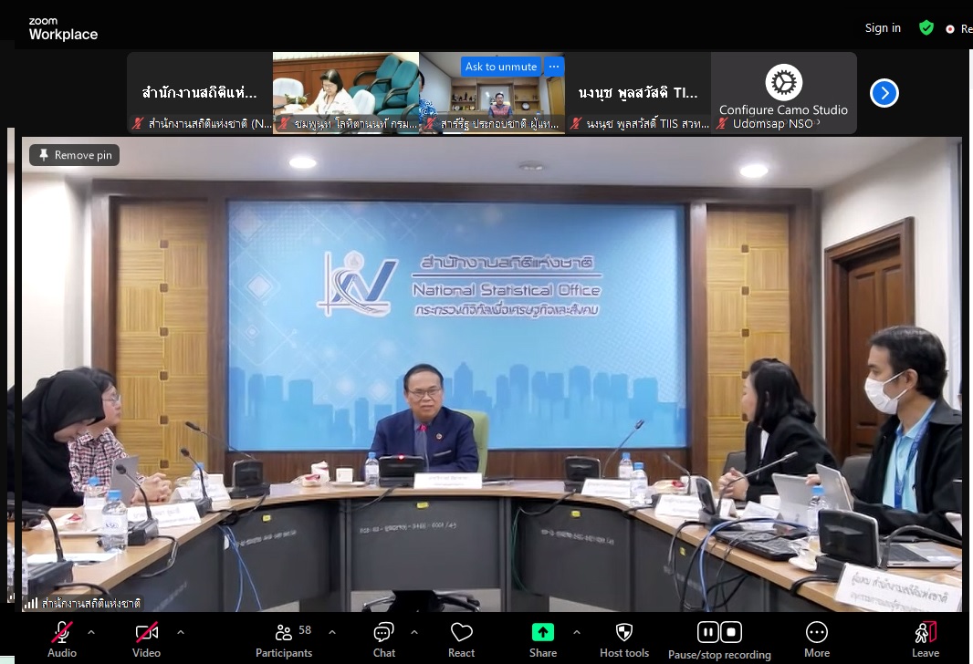Pause the recording
Image resolution: width=973 pixels, height=664 pixels.
708,632
